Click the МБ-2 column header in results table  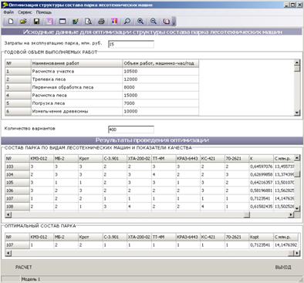[66, 158]
